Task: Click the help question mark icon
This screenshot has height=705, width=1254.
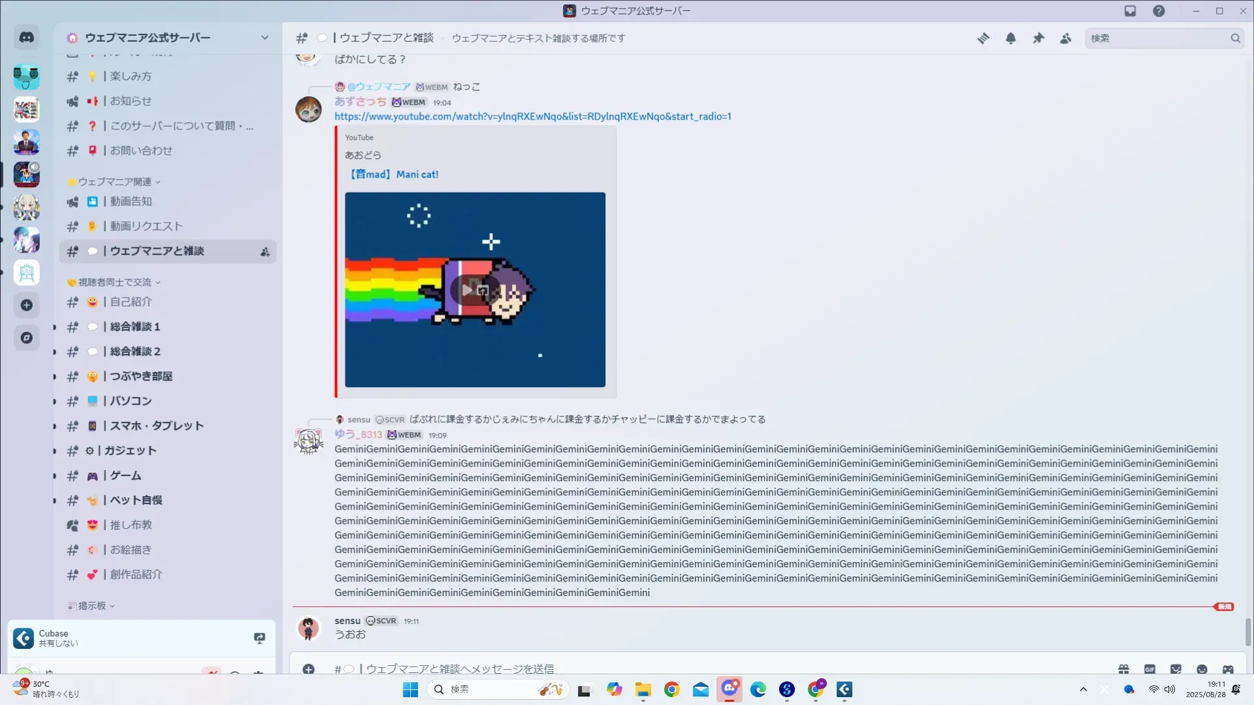Action: point(1159,11)
